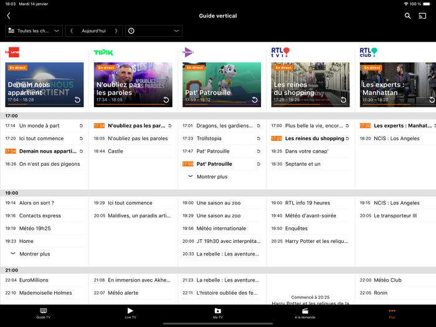Tap the RTL club channel logo
The height and width of the screenshot is (327, 436).
point(369,52)
